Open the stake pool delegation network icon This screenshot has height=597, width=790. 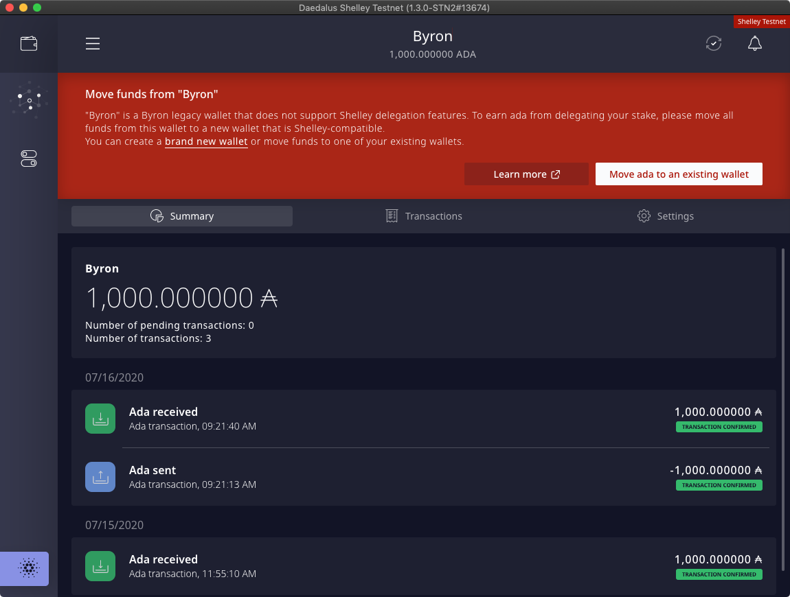[x=29, y=101]
